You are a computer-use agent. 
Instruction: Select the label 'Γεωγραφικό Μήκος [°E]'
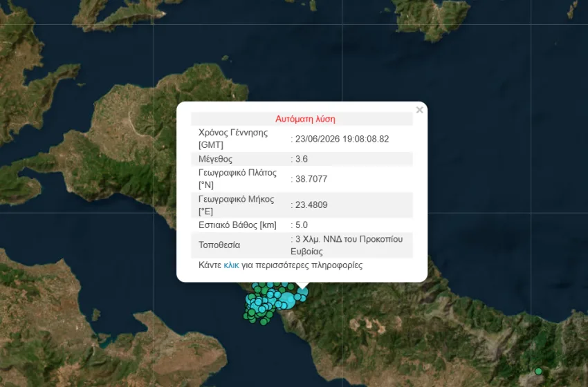(237, 205)
